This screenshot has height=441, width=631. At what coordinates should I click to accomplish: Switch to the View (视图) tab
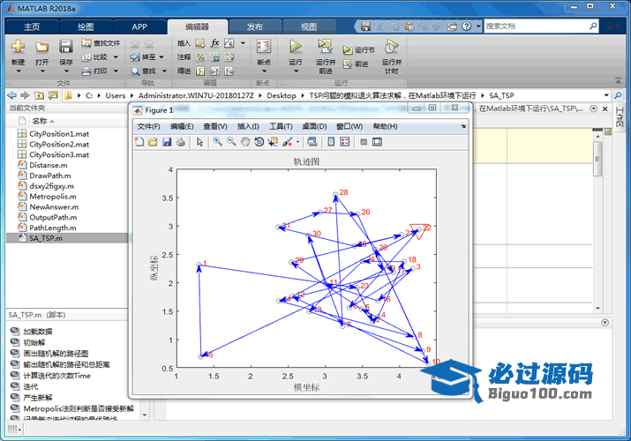[x=309, y=27]
